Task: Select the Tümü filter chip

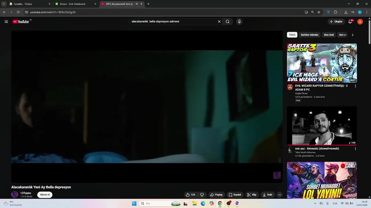Action: (292, 35)
